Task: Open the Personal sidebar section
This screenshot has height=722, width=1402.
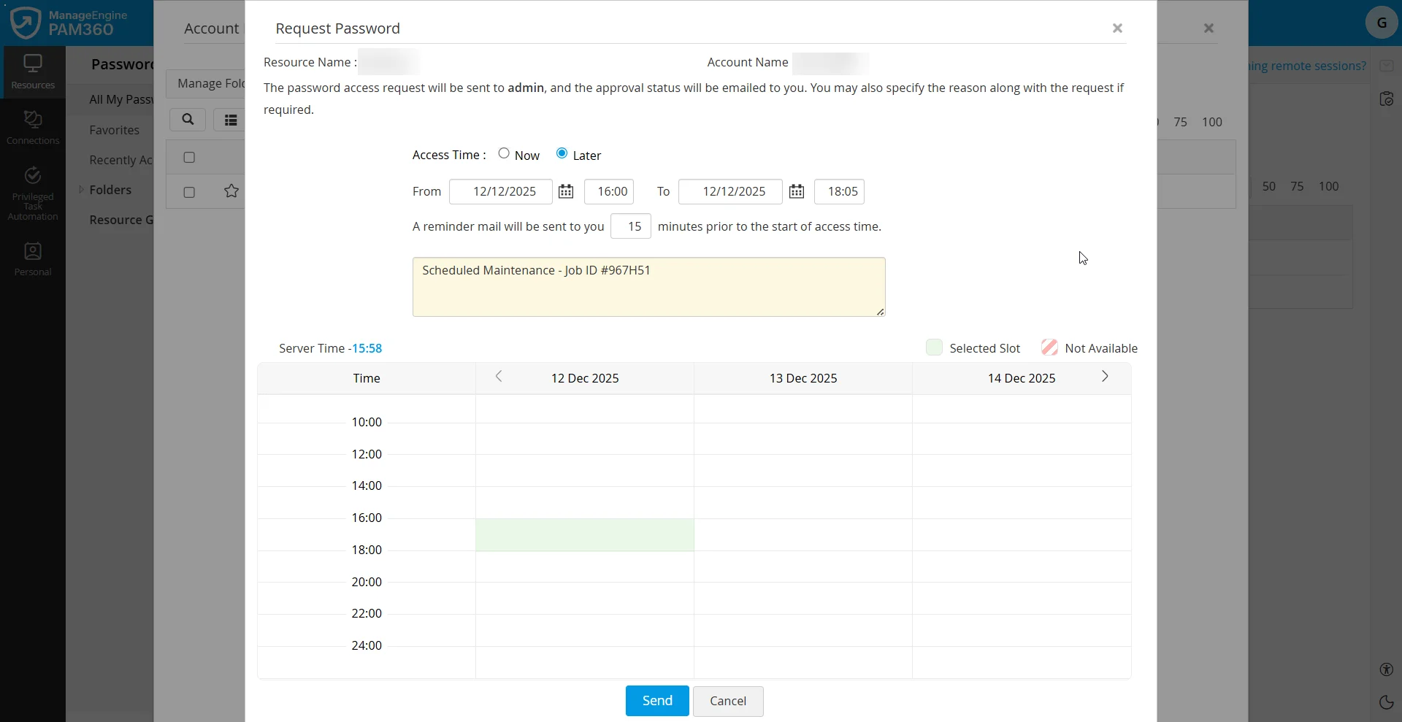Action: click(x=33, y=259)
